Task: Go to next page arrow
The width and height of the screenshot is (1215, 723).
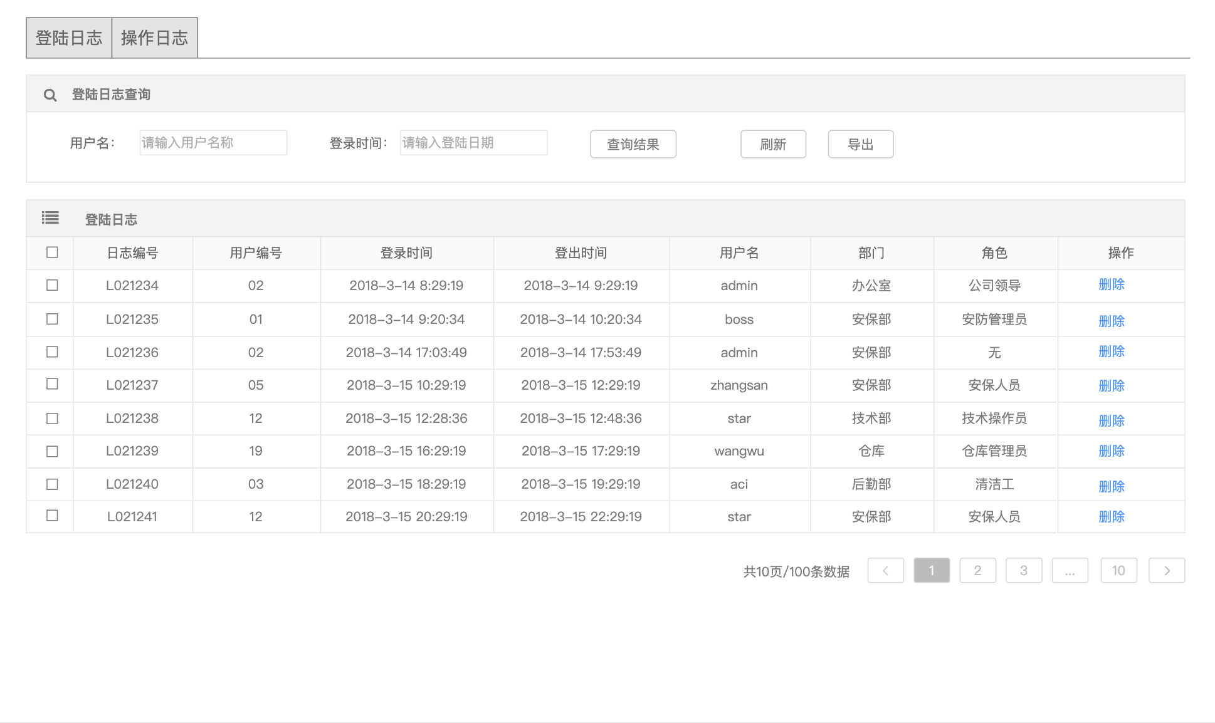Action: [x=1166, y=571]
